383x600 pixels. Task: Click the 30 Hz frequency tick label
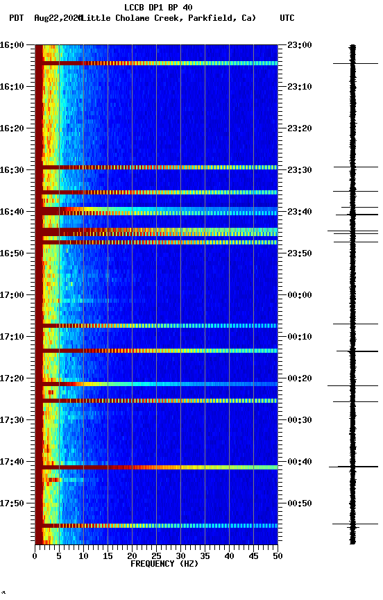point(181,556)
